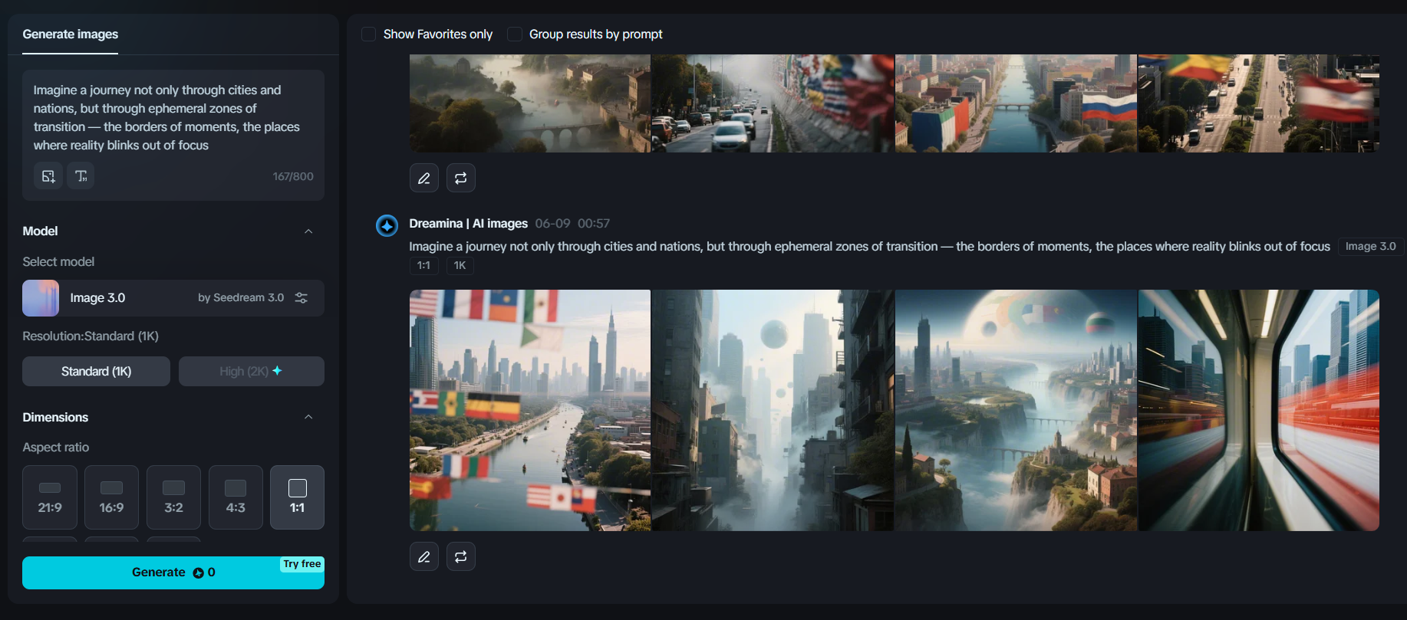The width and height of the screenshot is (1407, 620).
Task: Open model settings sliders icon next to Seedream 3.0
Action: click(x=301, y=298)
